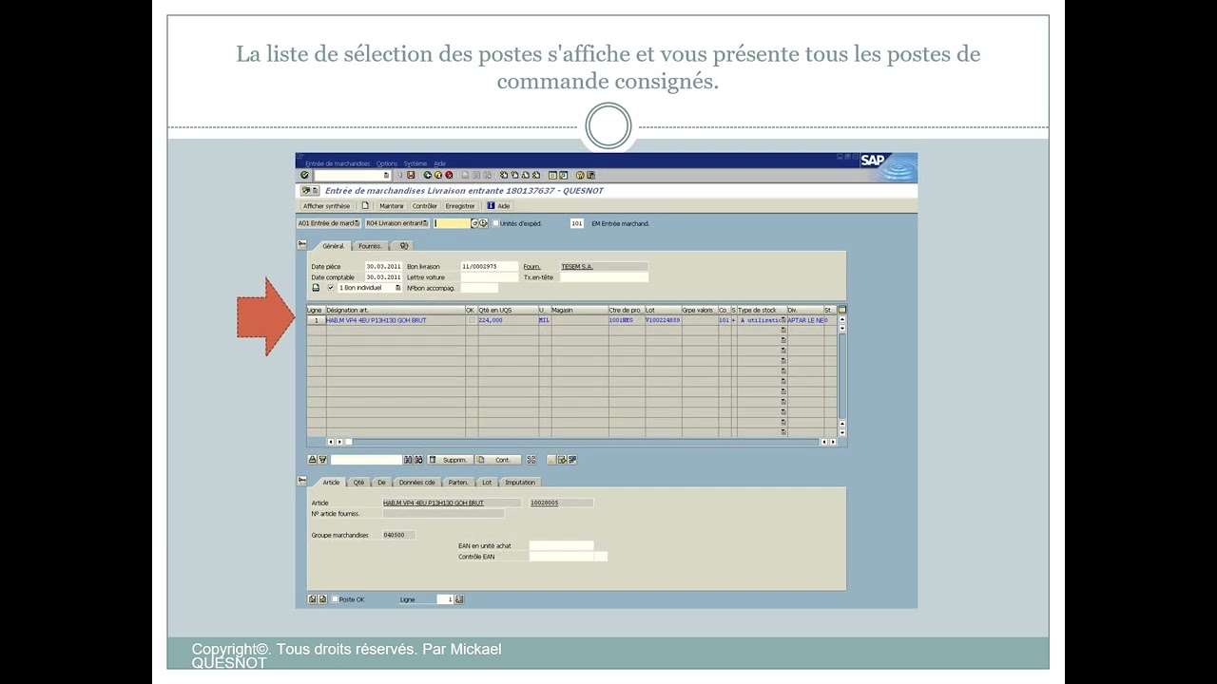Click the sort ascending icon

point(312,459)
